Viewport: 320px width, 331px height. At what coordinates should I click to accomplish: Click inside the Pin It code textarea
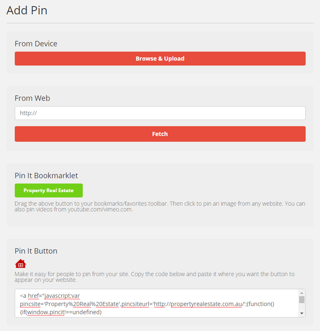156,303
